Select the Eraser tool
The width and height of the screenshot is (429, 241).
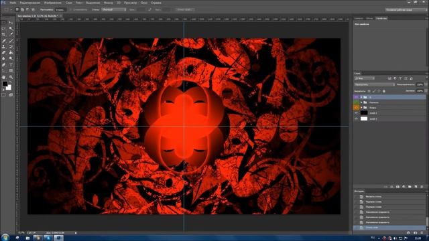(3, 52)
